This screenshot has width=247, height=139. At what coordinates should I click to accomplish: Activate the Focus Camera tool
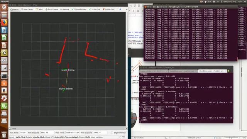52,9
